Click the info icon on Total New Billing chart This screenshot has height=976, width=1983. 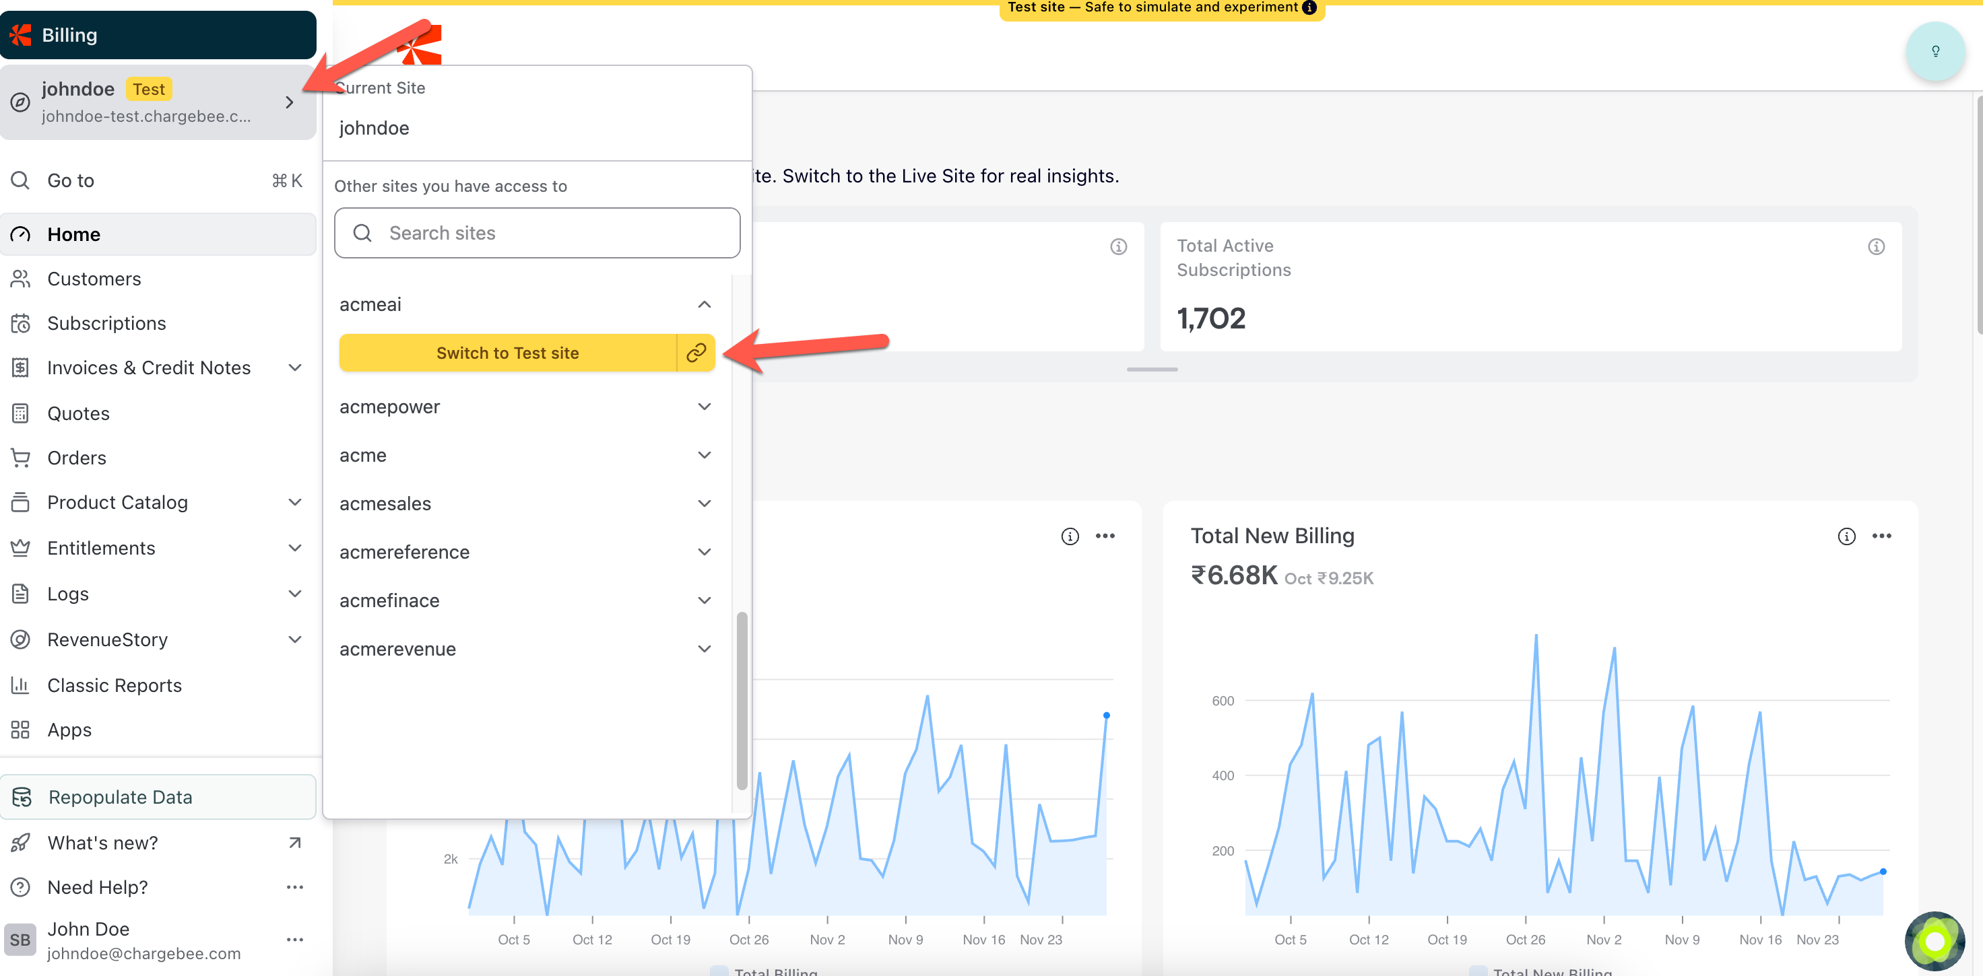pyautogui.click(x=1846, y=536)
